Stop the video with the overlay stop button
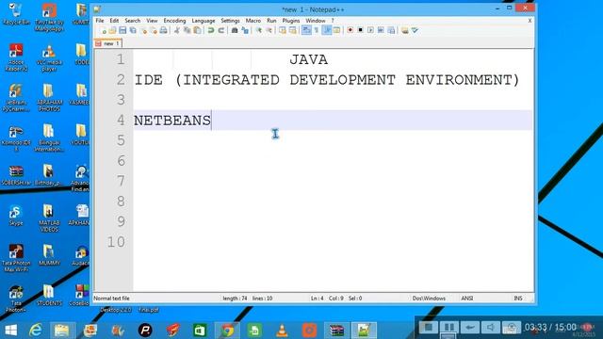The width and height of the screenshot is (603, 339). coord(429,328)
